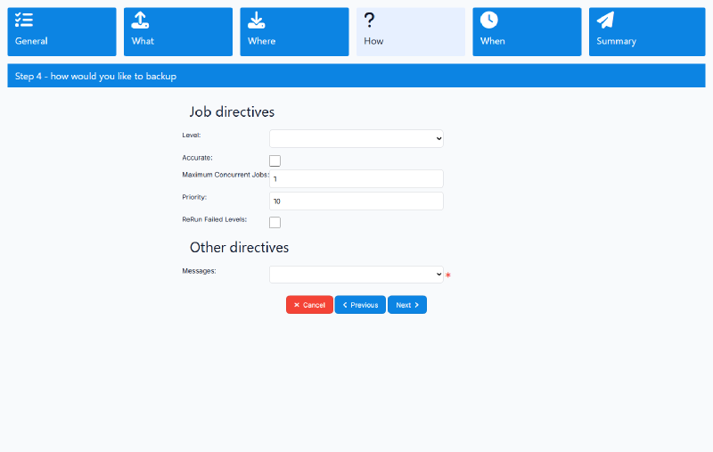Click the 'Step 4 - how would you like to backup' banner text

click(x=95, y=77)
